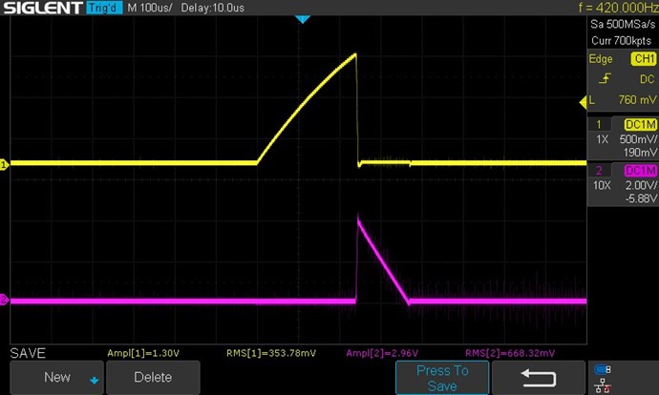
Task: Click the SAVE menu title label
Action: [x=28, y=353]
